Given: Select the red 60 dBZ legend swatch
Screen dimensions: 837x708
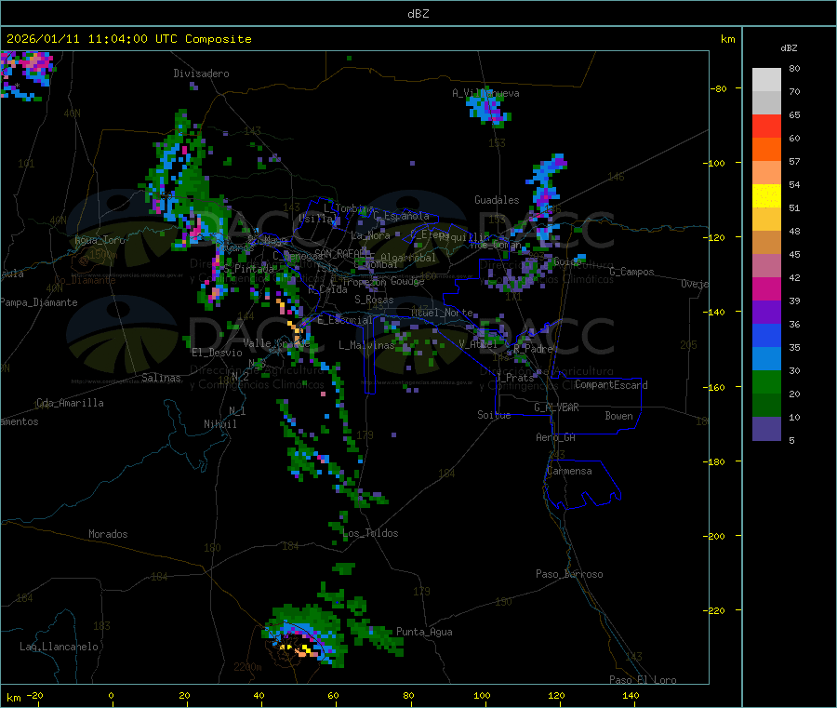Looking at the screenshot, I should tap(766, 126).
